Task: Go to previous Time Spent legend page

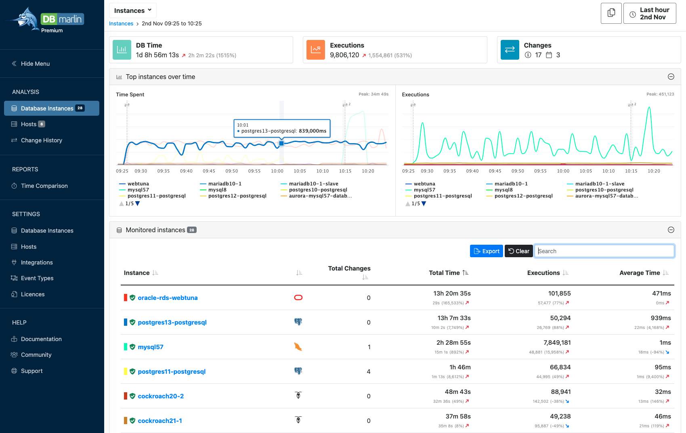Action: coord(122,204)
